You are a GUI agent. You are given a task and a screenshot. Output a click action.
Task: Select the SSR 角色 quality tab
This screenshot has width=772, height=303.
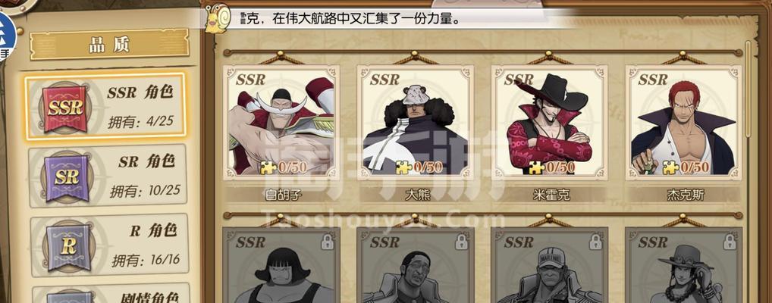[105, 106]
